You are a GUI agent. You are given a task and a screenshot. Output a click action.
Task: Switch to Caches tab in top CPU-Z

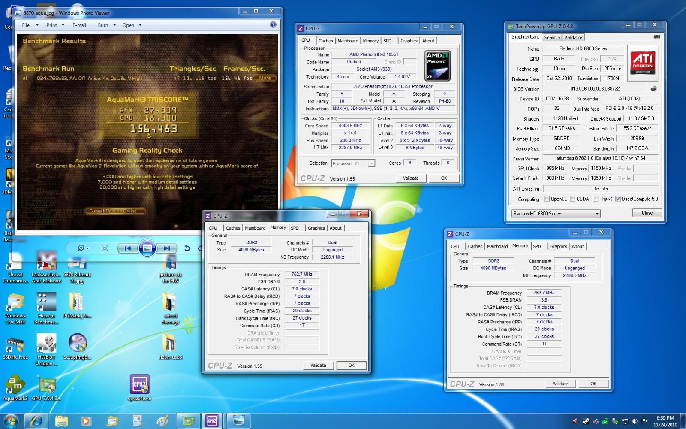pyautogui.click(x=325, y=41)
